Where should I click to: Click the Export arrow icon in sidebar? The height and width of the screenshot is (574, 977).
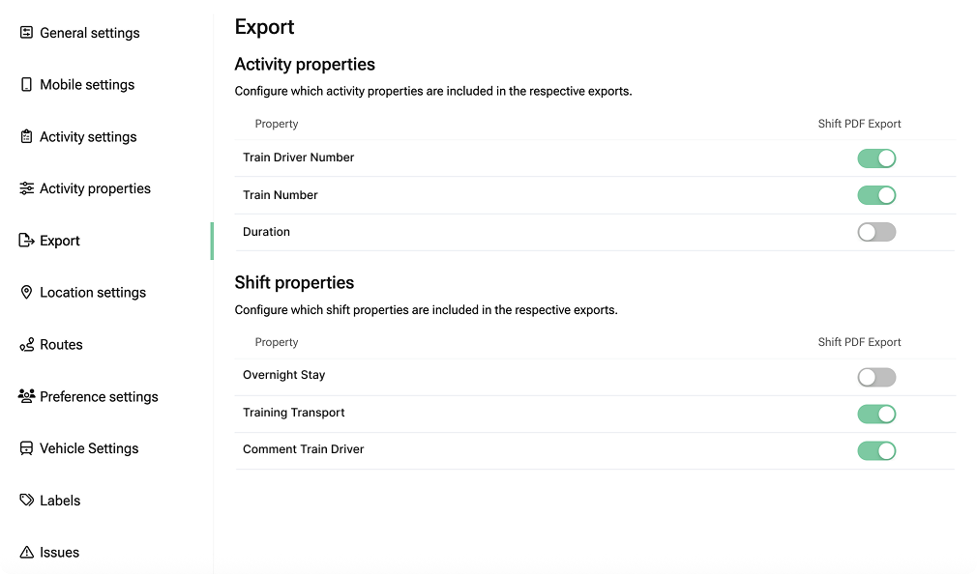26,241
